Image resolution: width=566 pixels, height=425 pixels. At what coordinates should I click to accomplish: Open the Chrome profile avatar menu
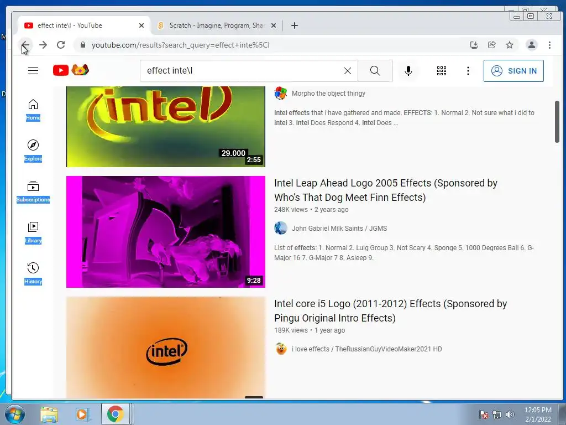[x=531, y=45]
